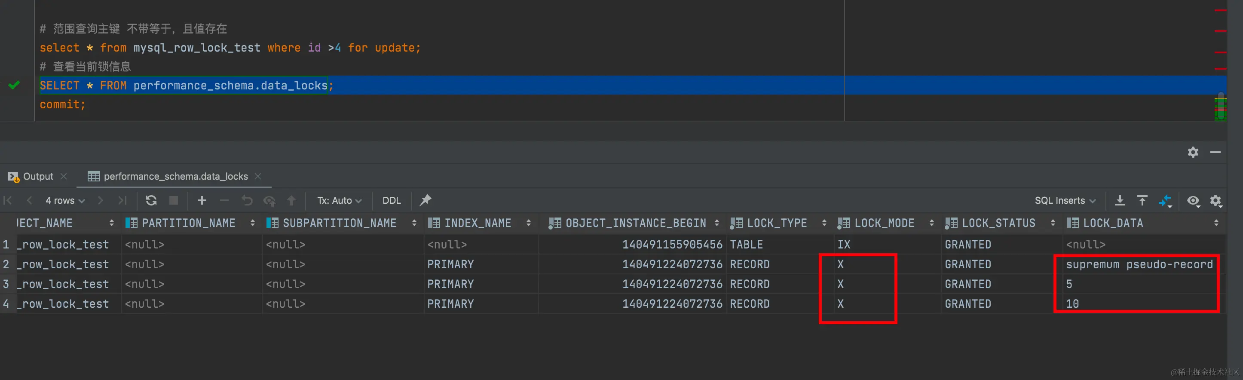Viewport: 1243px width, 380px height.
Task: Click the export data download icon
Action: 1120,200
